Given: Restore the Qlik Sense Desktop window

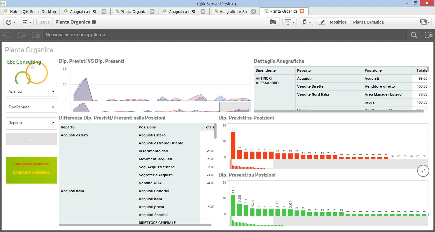Looking at the screenshot, I should tap(415, 3).
